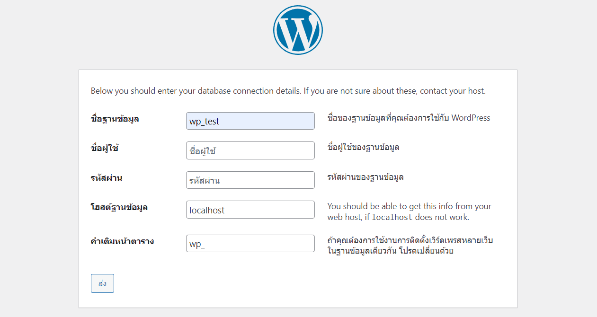Focus the database name field containing wp_test
The image size is (597, 317).
tap(250, 121)
